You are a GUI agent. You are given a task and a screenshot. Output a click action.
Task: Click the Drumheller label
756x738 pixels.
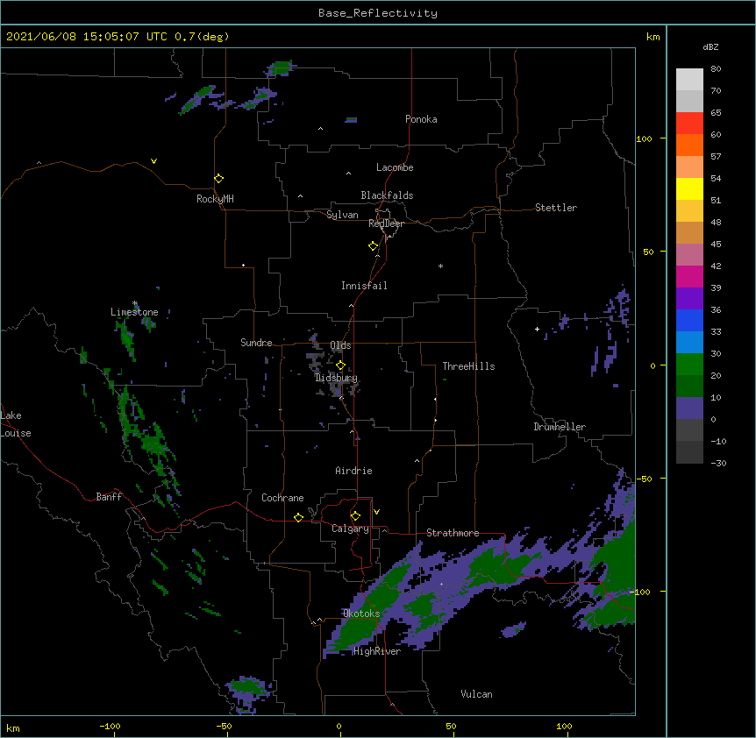coord(560,427)
